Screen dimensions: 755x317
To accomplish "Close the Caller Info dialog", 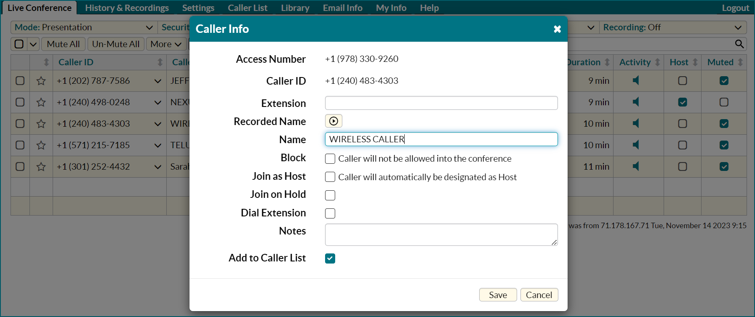I will tap(557, 29).
